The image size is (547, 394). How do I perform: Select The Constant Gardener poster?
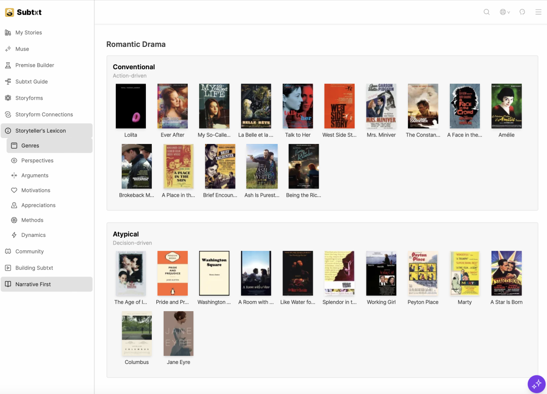(423, 106)
